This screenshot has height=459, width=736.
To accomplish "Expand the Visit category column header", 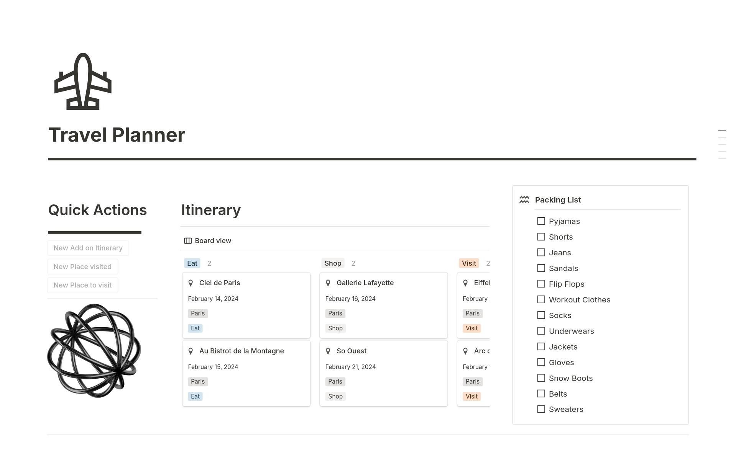I will 468,263.
